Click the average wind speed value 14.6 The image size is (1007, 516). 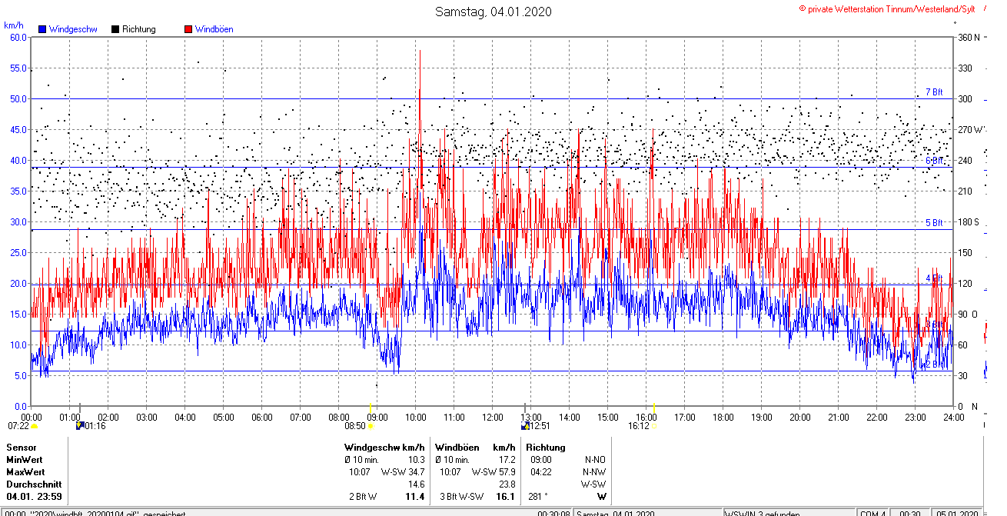[416, 484]
